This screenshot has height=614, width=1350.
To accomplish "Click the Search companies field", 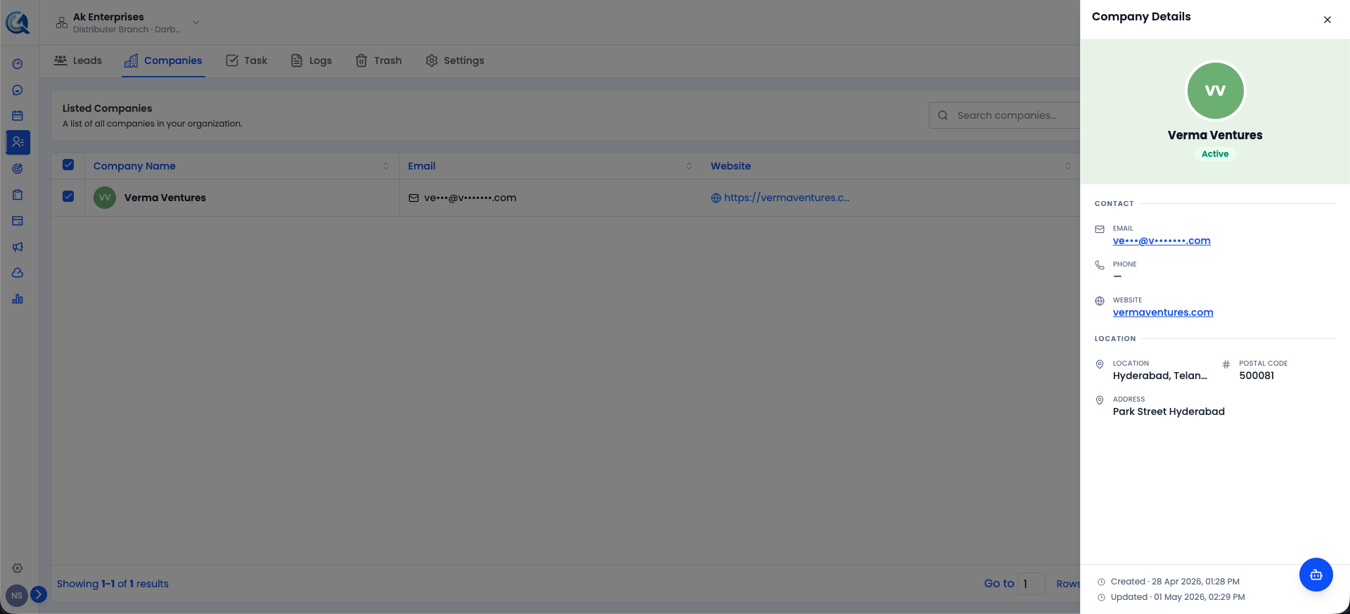I will click(x=1006, y=115).
